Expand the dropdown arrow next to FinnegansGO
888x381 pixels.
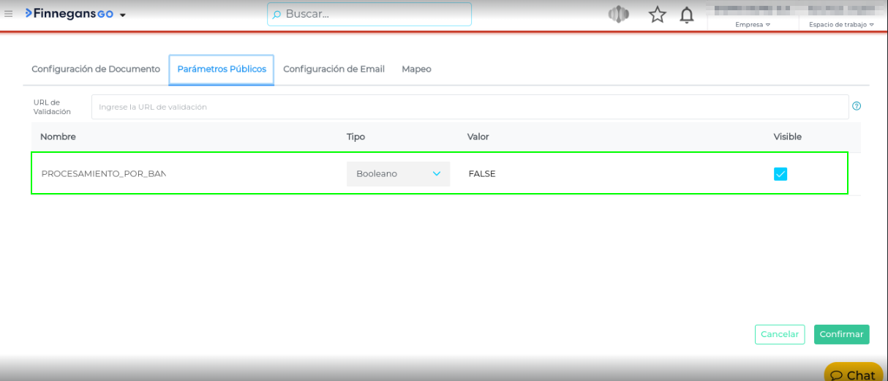tap(123, 15)
